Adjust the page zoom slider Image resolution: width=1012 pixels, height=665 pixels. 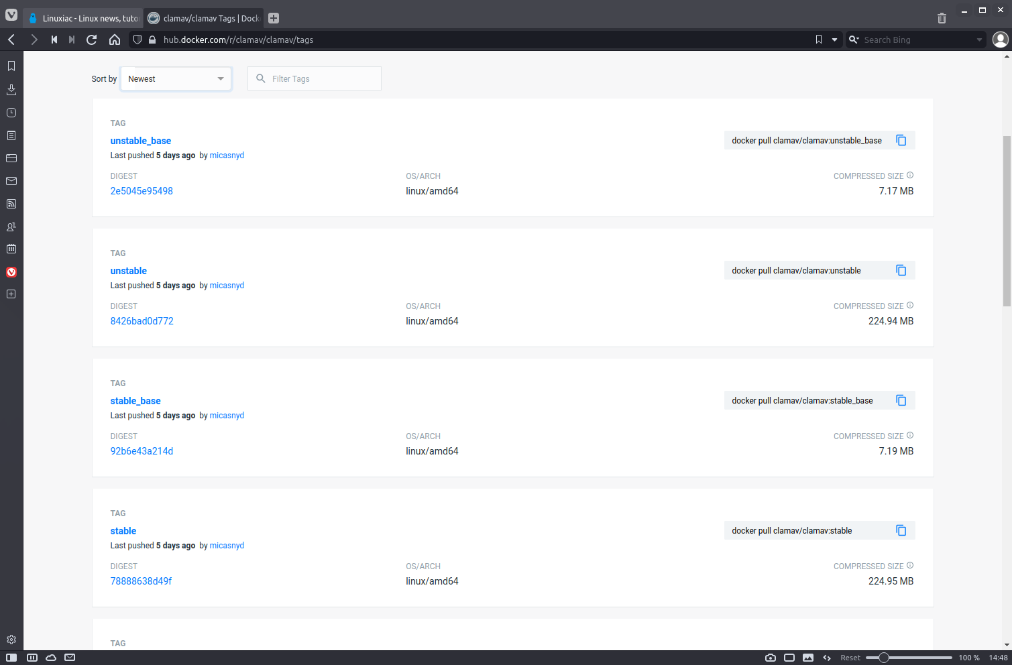[x=909, y=658]
